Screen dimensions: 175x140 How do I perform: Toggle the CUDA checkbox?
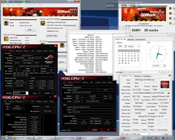(x=141, y=130)
